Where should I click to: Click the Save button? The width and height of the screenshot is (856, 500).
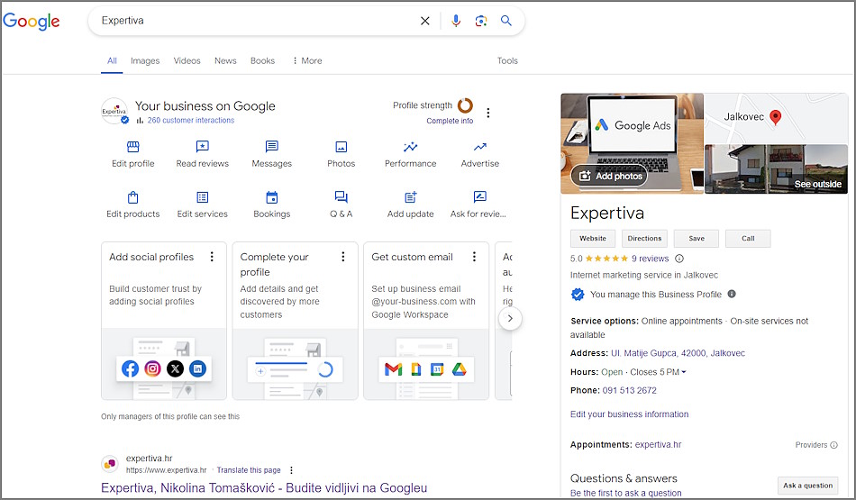pos(696,239)
